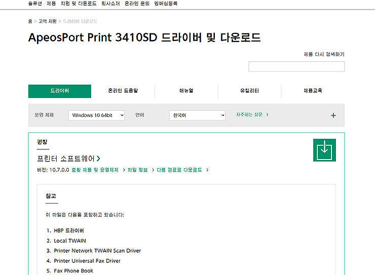Switch to the 온라인 도움말 tab

click(123, 91)
